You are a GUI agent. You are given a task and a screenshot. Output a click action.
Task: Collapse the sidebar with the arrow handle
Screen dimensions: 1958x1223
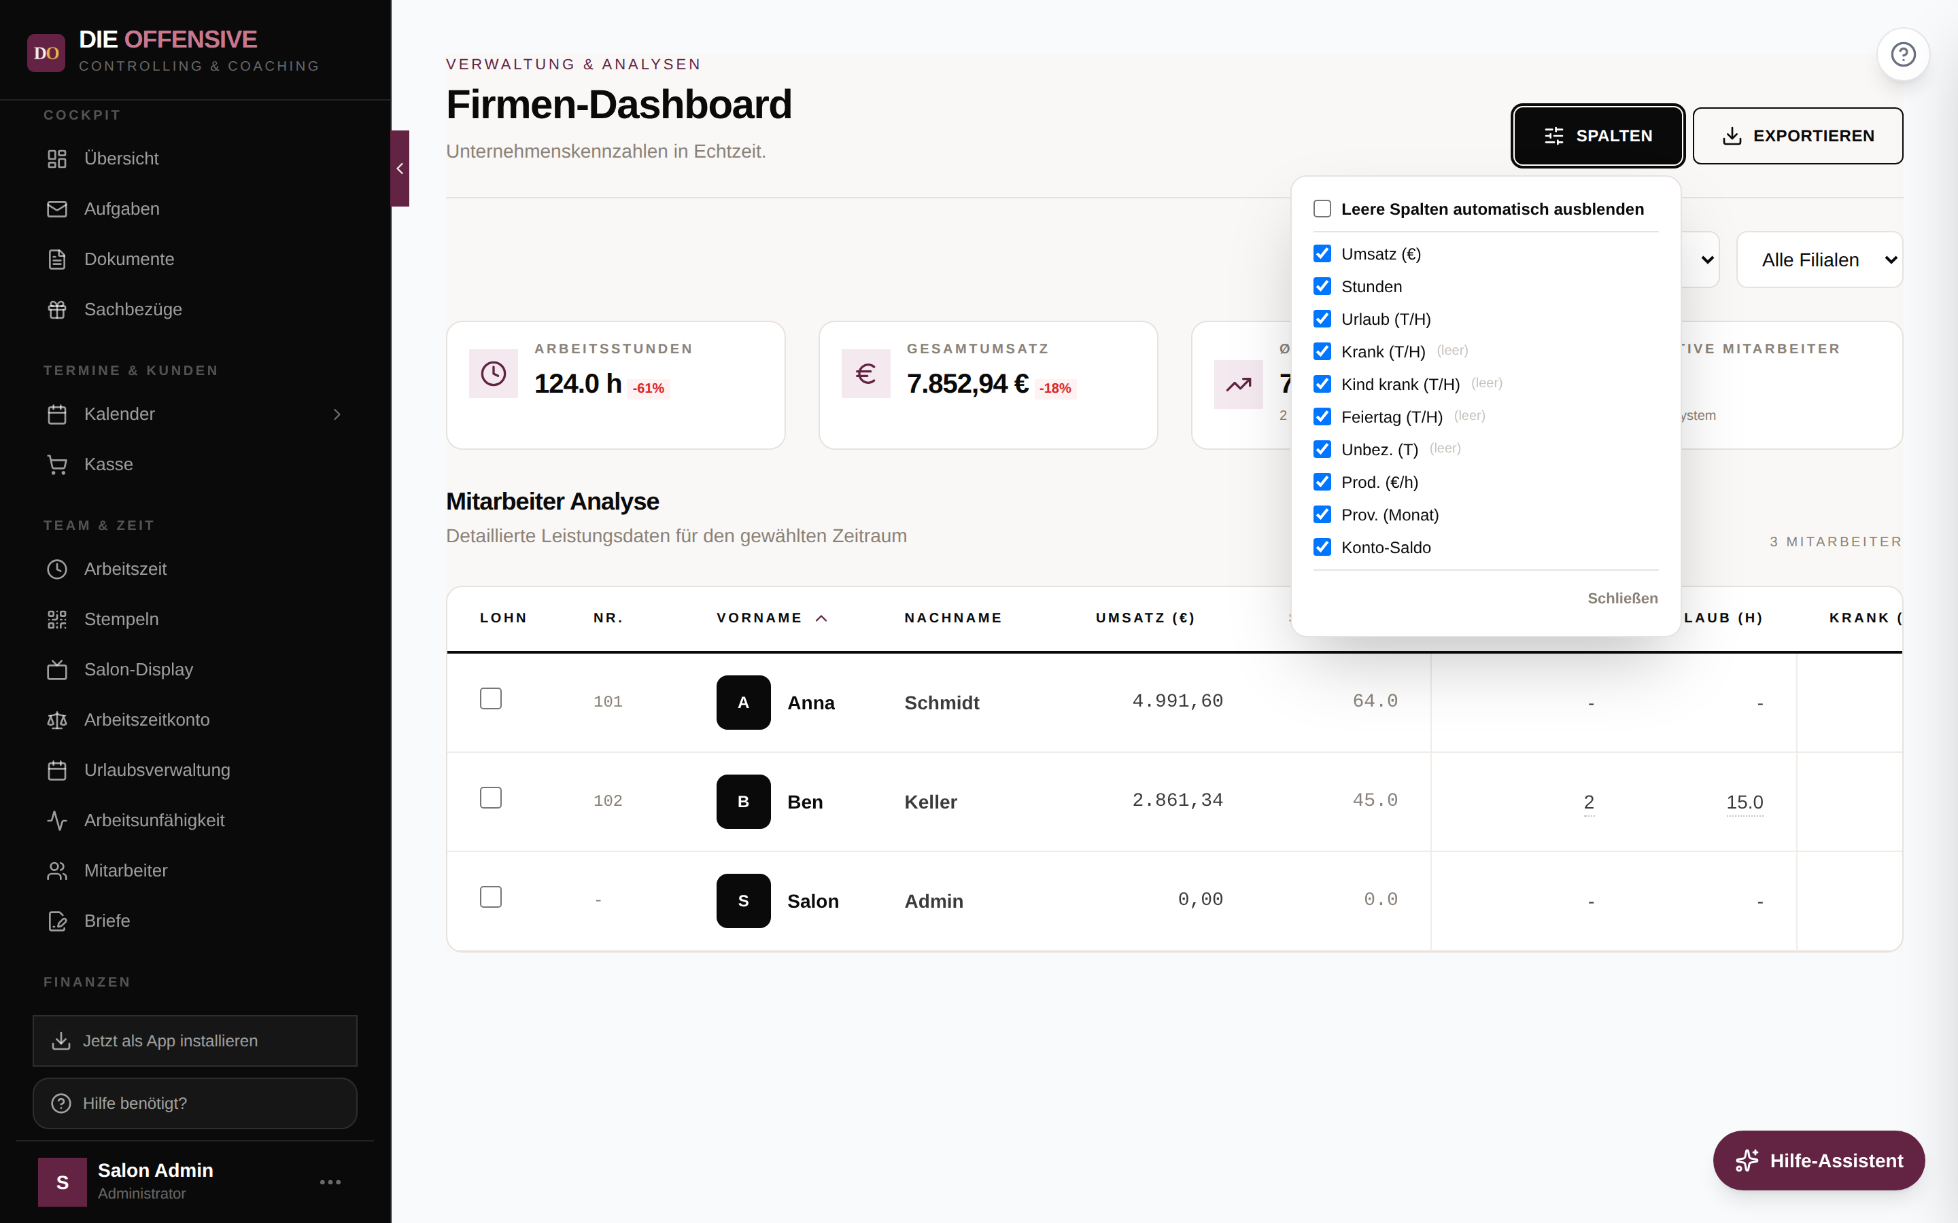click(x=400, y=169)
